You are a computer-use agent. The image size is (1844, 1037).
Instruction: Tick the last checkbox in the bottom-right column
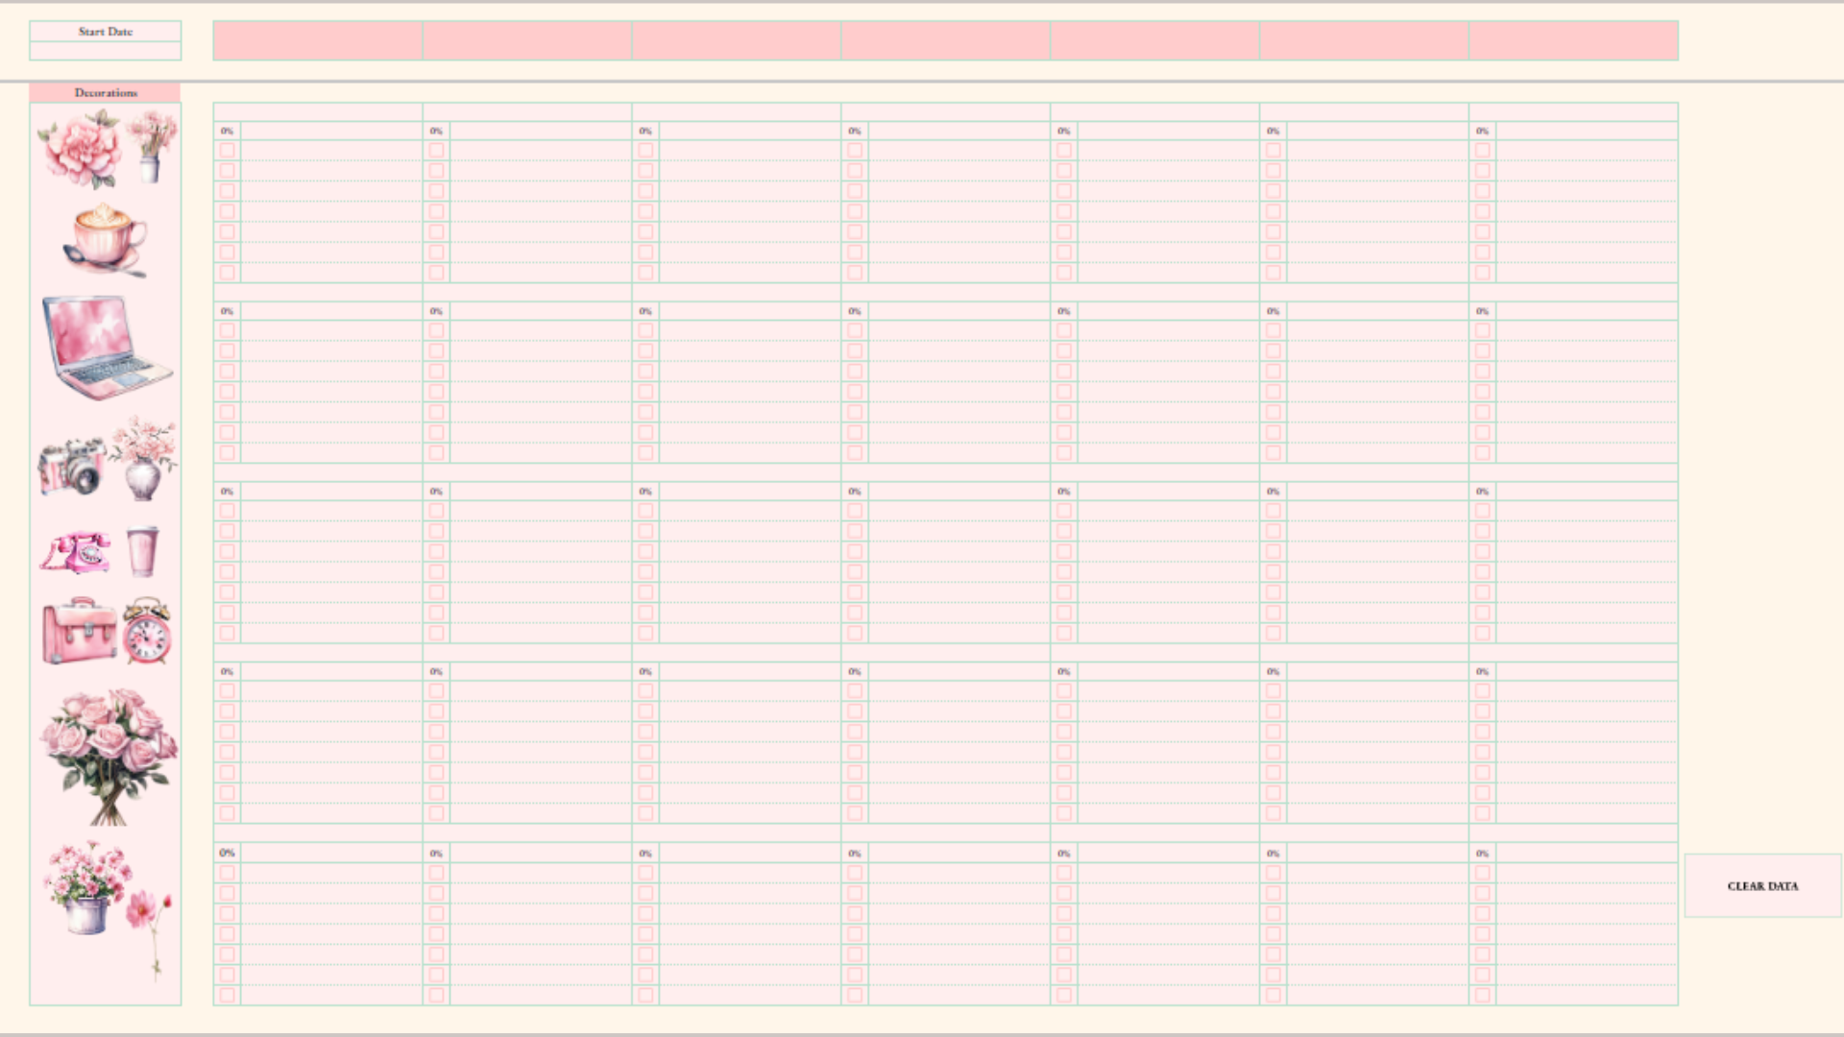pyautogui.click(x=1482, y=995)
